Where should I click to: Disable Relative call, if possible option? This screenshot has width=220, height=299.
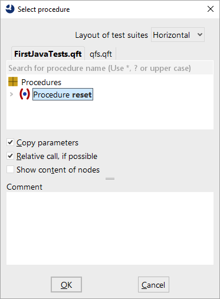[x=10, y=156]
